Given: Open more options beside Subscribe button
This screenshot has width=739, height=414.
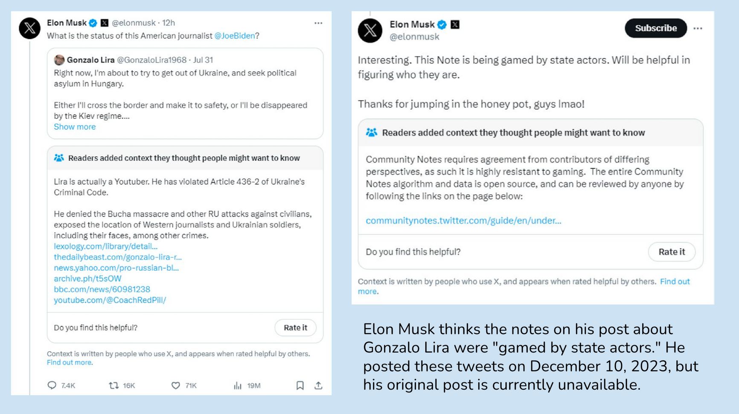Looking at the screenshot, I should [x=698, y=28].
